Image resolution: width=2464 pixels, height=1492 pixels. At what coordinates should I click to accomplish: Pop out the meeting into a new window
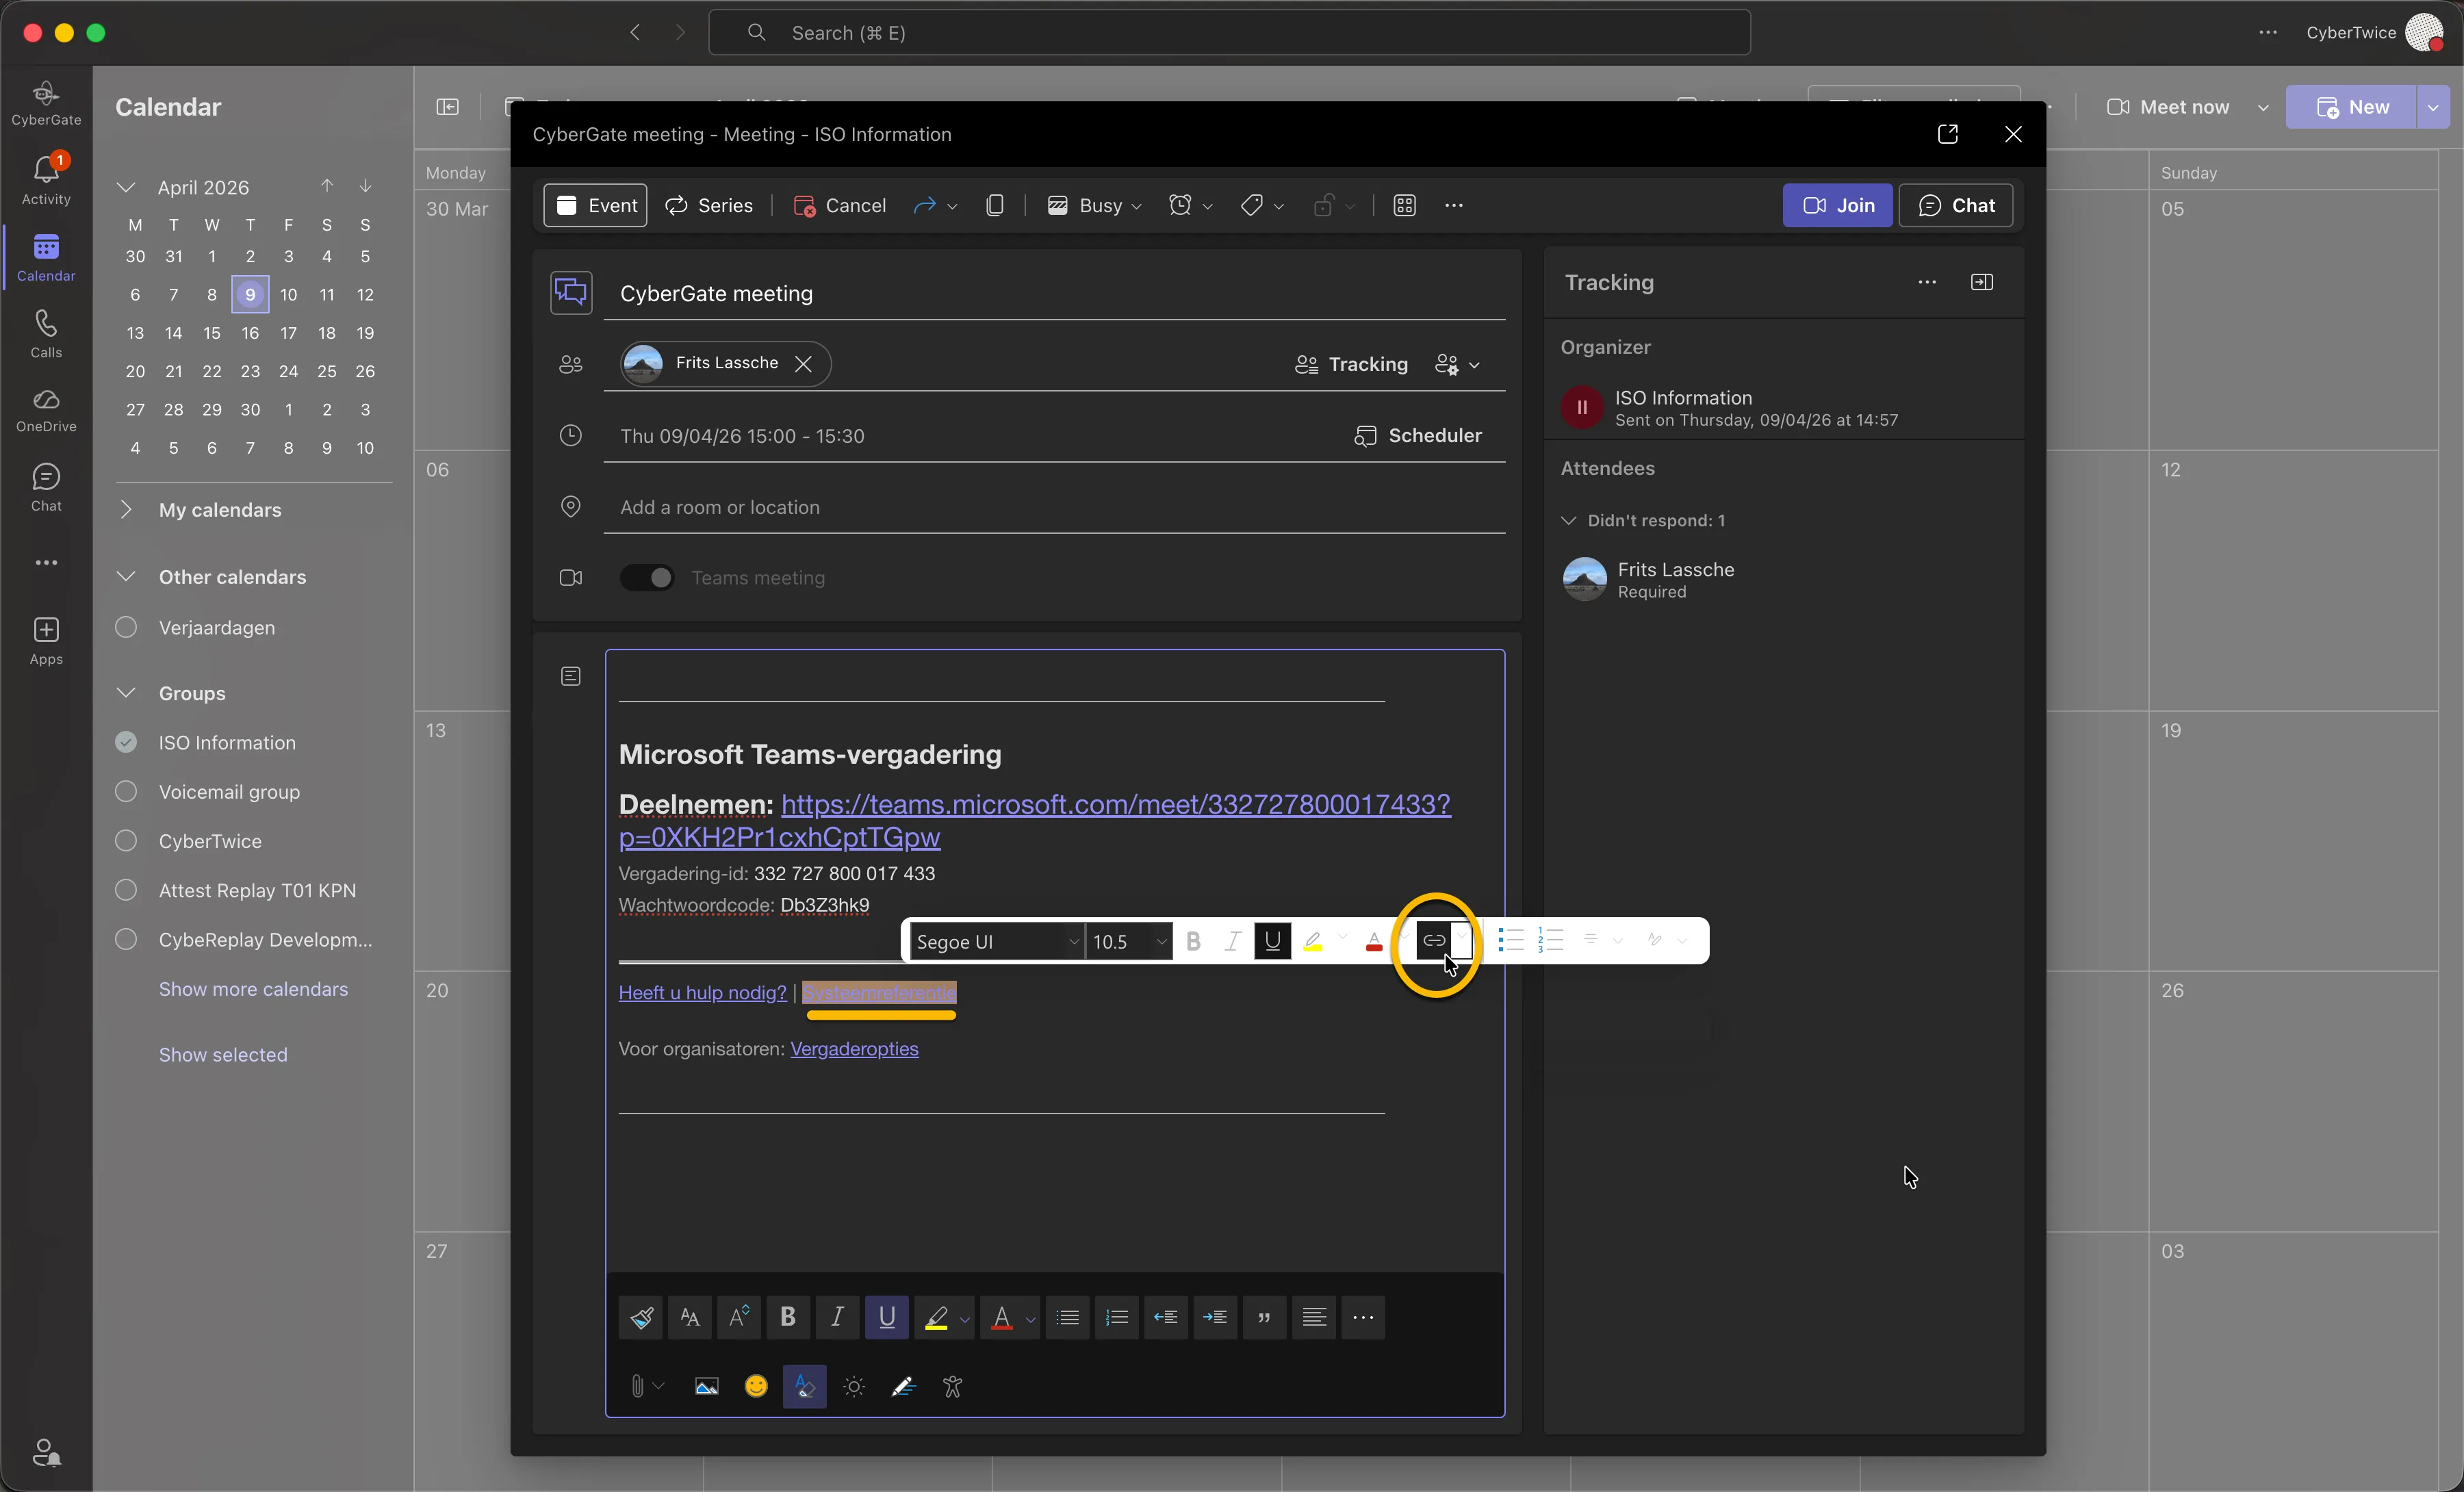[1947, 134]
